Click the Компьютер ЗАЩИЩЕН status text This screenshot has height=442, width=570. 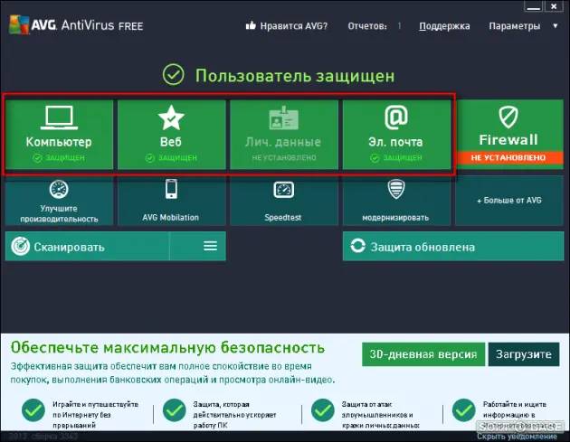click(65, 157)
